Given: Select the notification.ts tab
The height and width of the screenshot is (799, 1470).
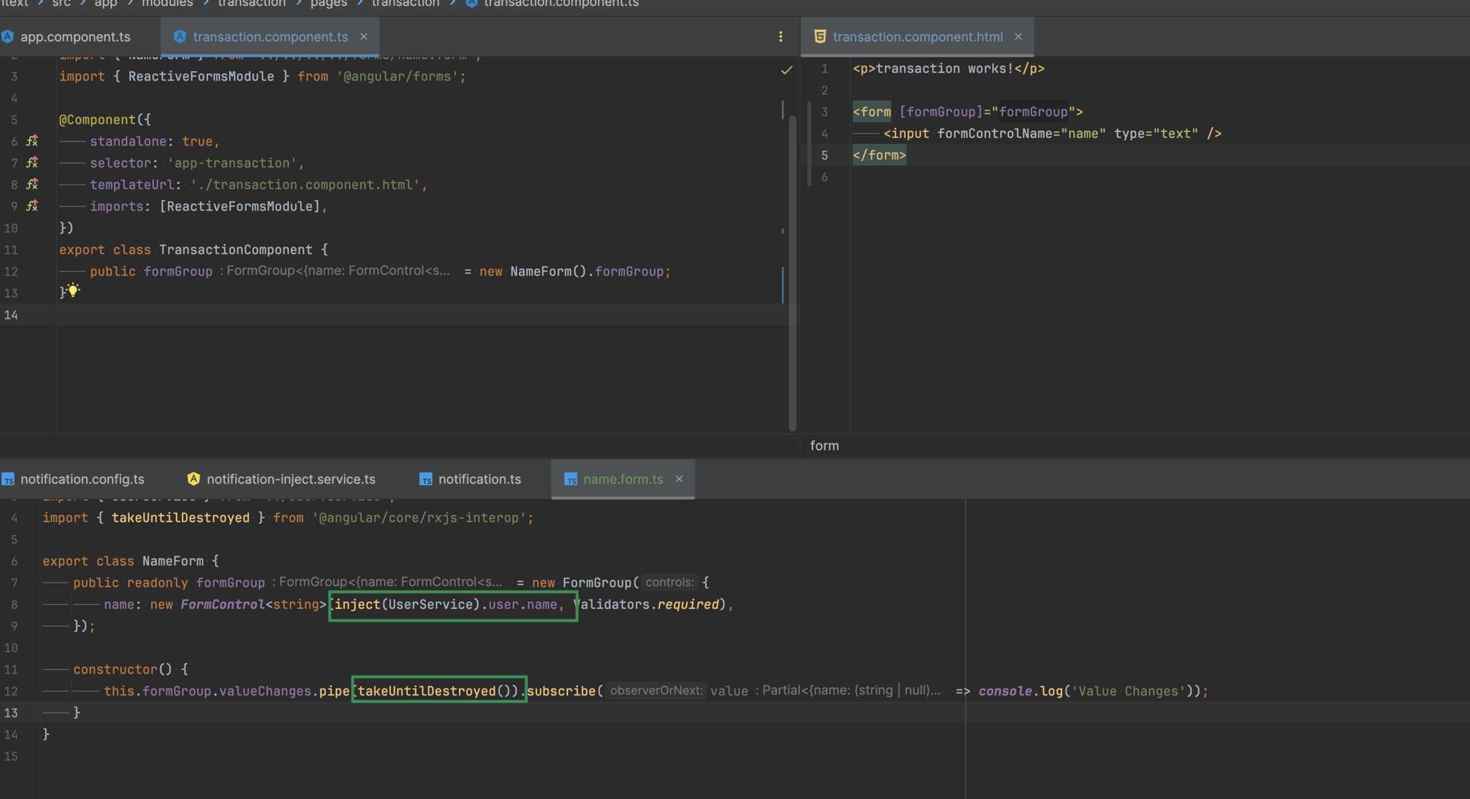Looking at the screenshot, I should (x=479, y=479).
